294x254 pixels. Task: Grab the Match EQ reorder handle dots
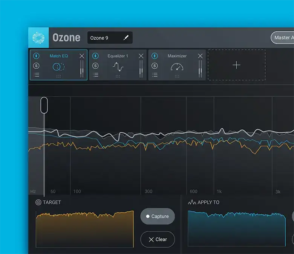(x=58, y=76)
